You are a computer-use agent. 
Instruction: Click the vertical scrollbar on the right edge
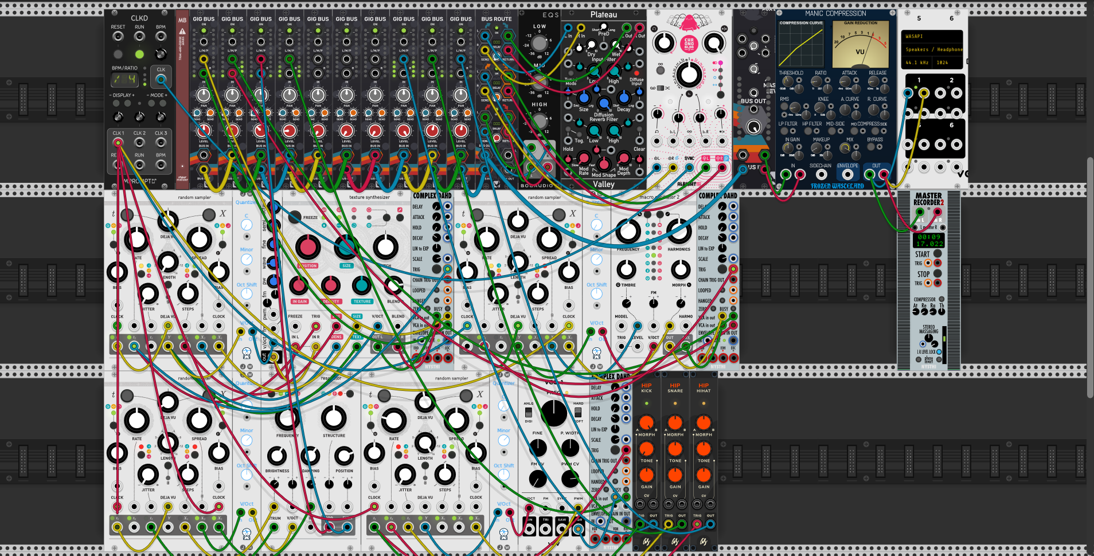coord(1090,277)
